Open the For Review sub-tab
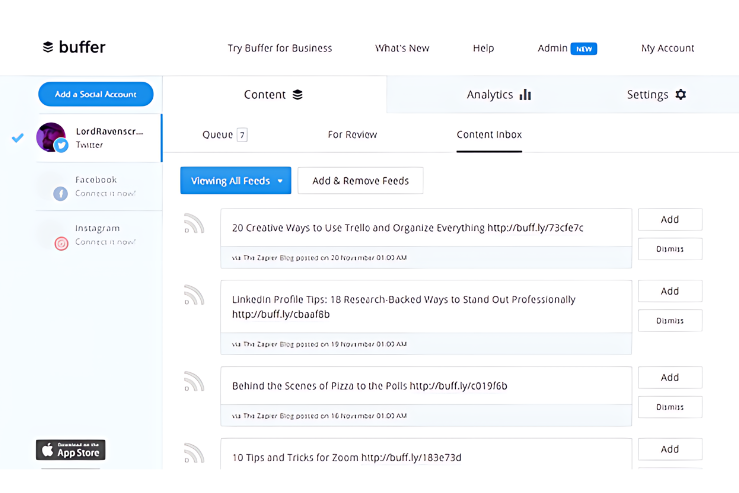This screenshot has height=493, width=739. (353, 135)
